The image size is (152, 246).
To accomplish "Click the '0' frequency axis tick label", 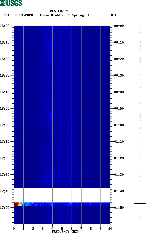I will [14, 229].
